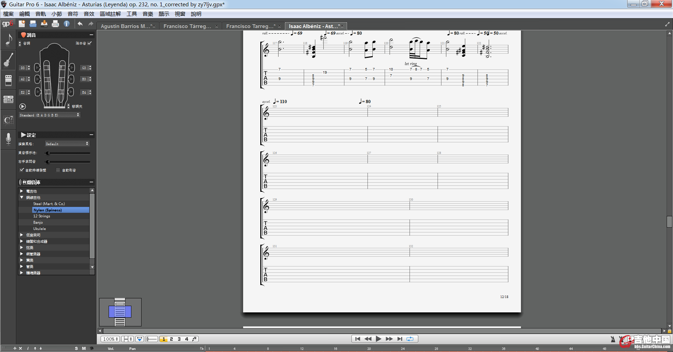Expand the 電吉他 category
Image resolution: width=673 pixels, height=352 pixels.
[22, 191]
